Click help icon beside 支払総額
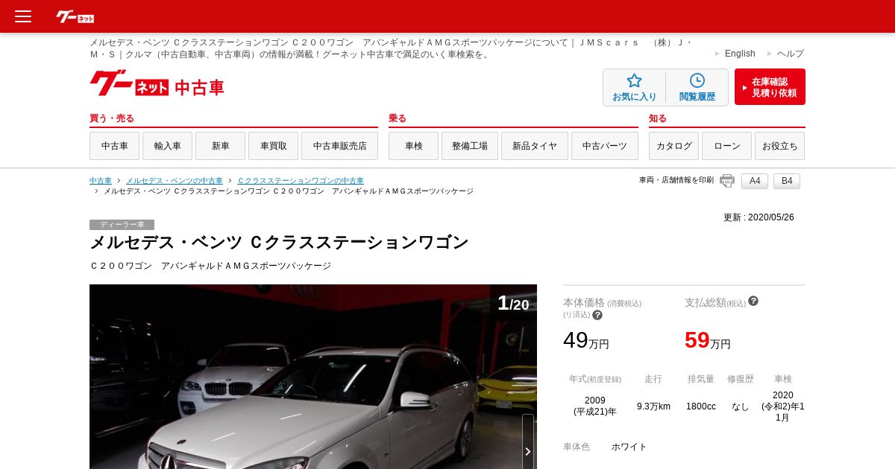895x469 pixels. pyautogui.click(x=753, y=301)
